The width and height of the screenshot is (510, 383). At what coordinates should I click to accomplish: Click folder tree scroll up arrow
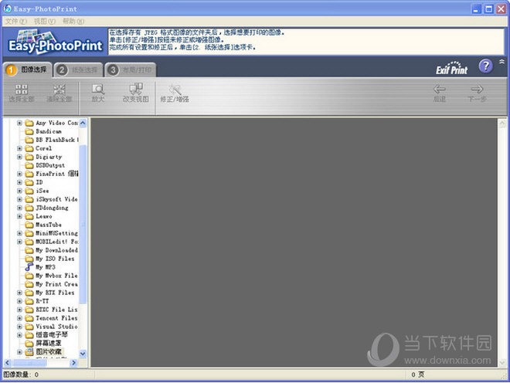[83, 123]
